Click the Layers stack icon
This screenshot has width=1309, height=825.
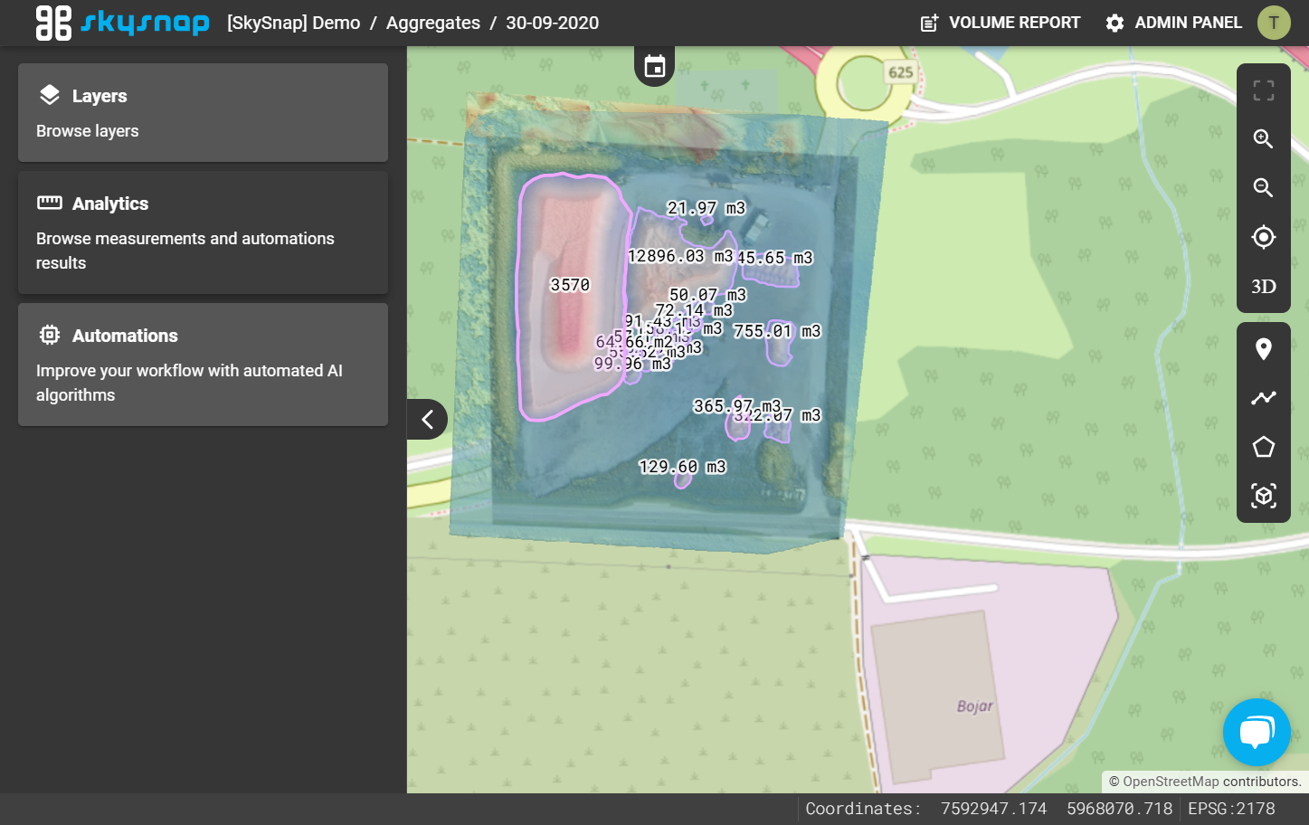click(x=50, y=95)
